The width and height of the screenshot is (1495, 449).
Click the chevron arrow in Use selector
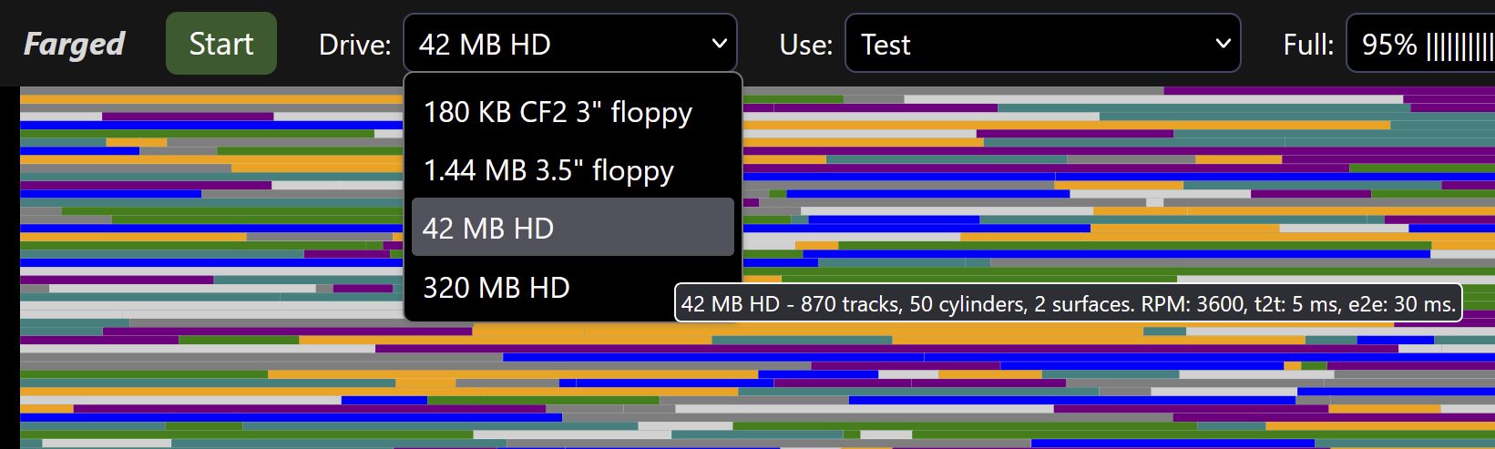1224,44
